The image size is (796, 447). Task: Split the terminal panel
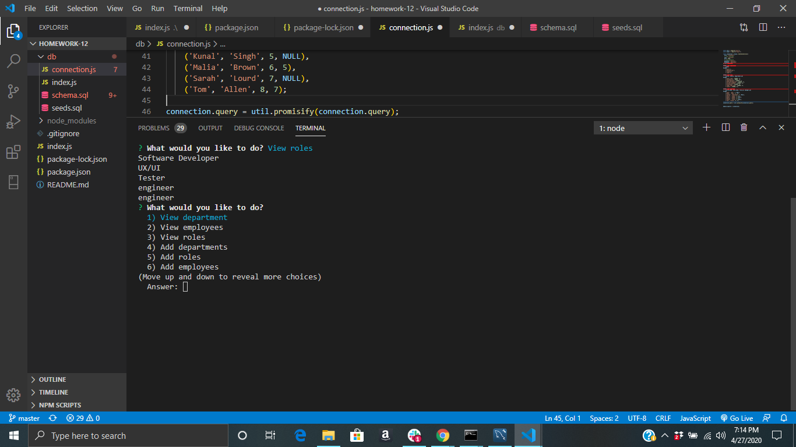coord(725,127)
